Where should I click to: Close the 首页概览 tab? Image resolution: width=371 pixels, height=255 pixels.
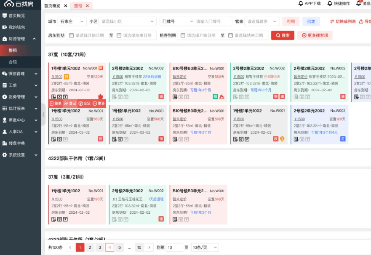pos(66,5)
